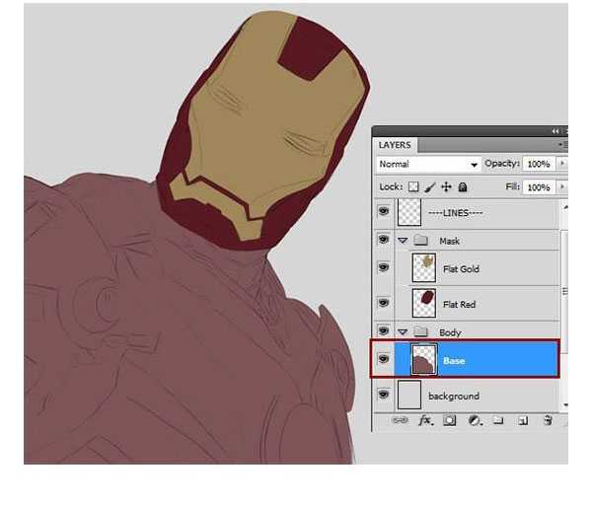Toggle lock image pixels brush icon
This screenshot has height=509, width=592.
coord(429,186)
